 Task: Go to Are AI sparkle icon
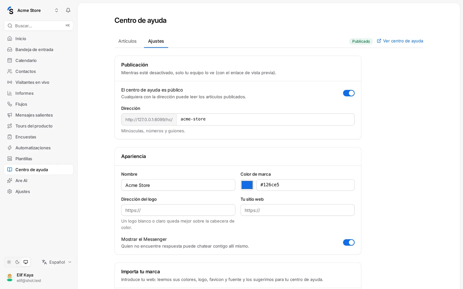pyautogui.click(x=10, y=181)
